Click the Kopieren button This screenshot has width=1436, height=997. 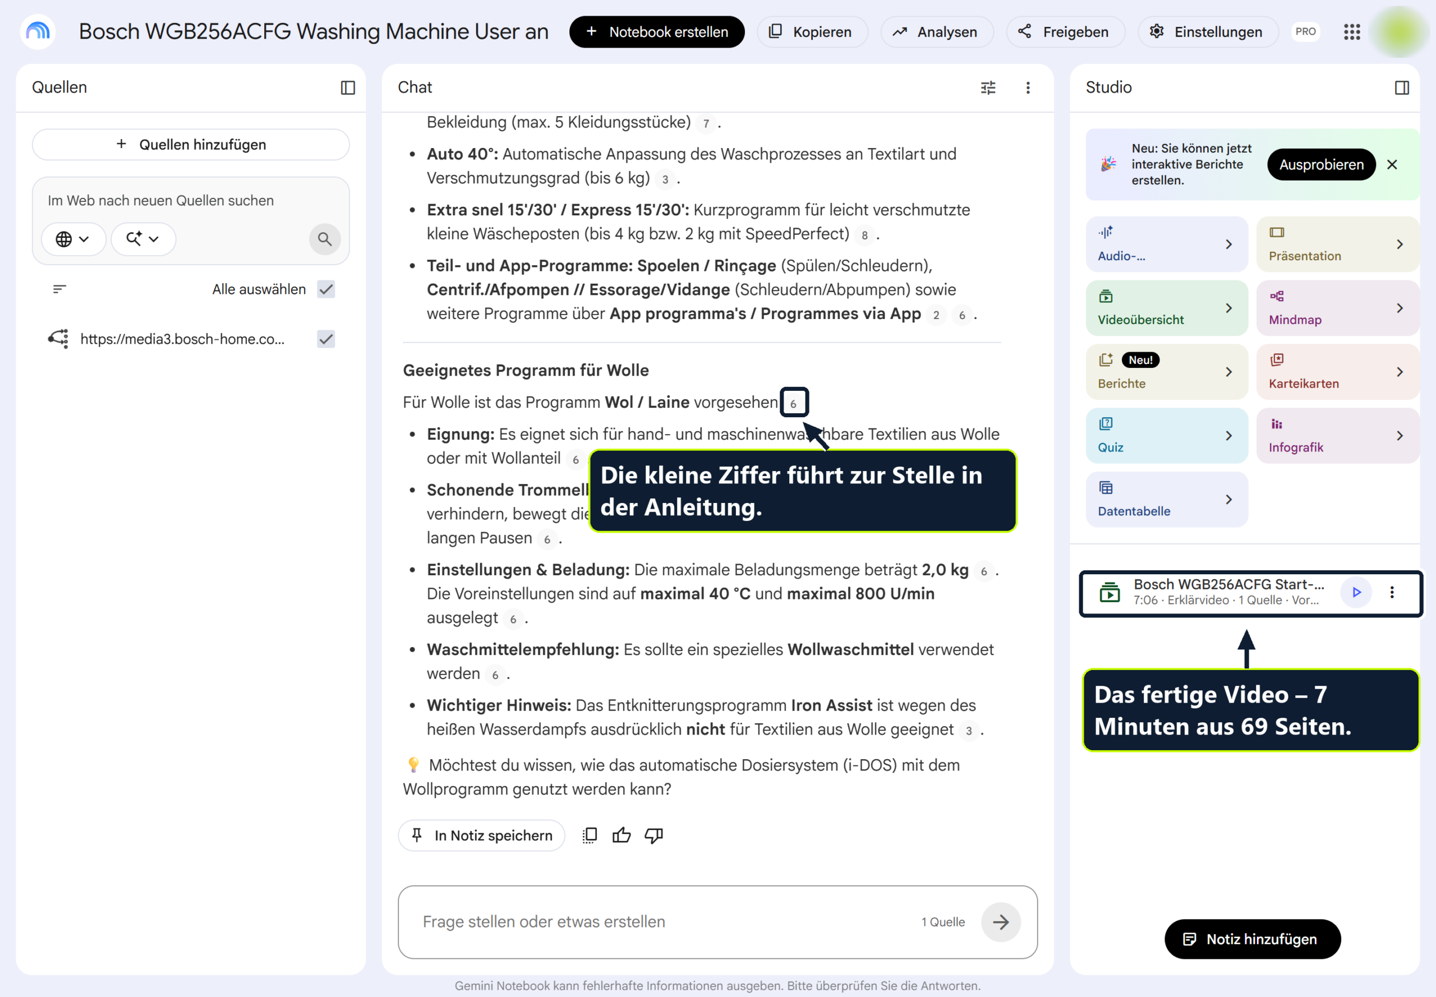812,32
